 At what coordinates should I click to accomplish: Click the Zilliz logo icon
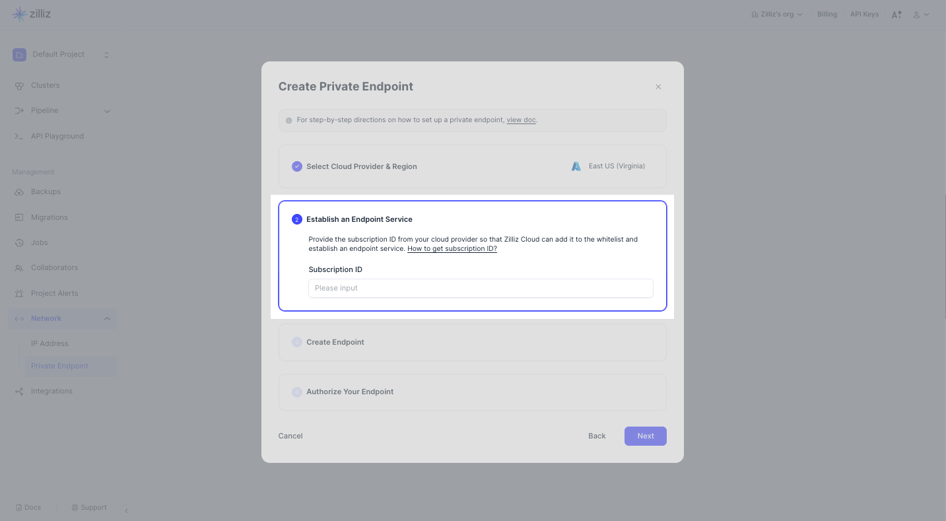(20, 14)
